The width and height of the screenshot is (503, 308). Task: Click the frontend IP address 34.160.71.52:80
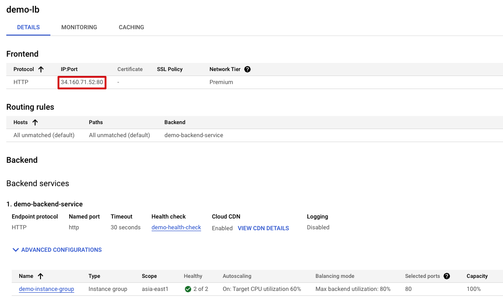click(82, 82)
